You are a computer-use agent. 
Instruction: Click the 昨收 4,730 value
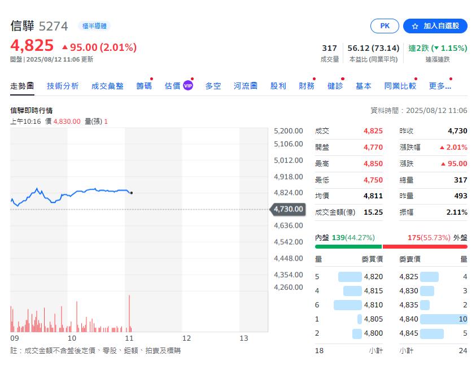[457, 131]
